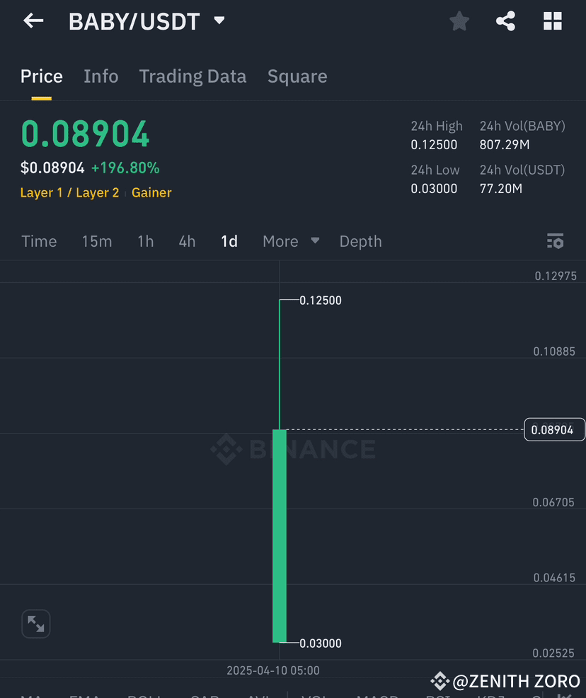Go back using the arrow icon
The height and width of the screenshot is (698, 586).
coord(33,21)
